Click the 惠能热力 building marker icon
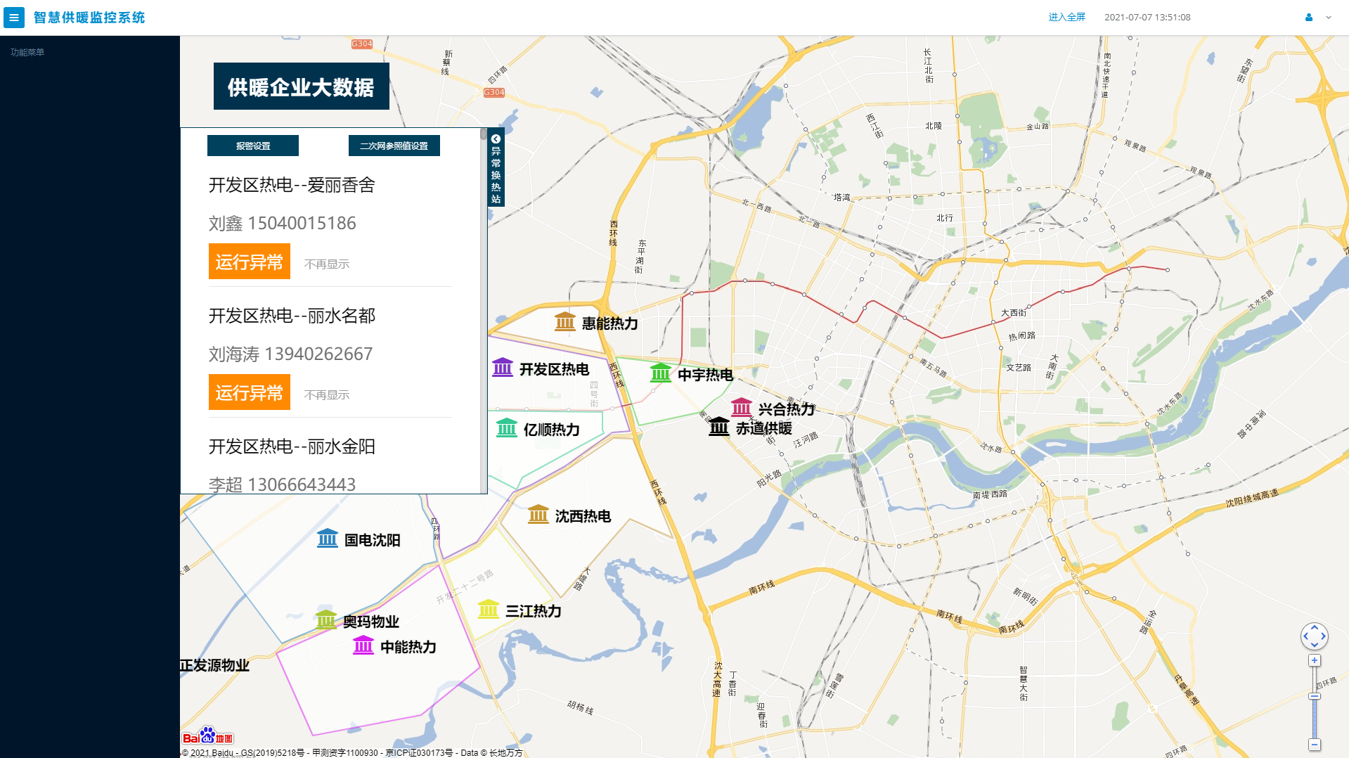 click(x=564, y=321)
